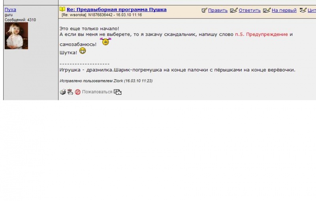Click the quote icon beside the cut-off Цит link
Screen dimensions: 316x201
[x=303, y=10]
